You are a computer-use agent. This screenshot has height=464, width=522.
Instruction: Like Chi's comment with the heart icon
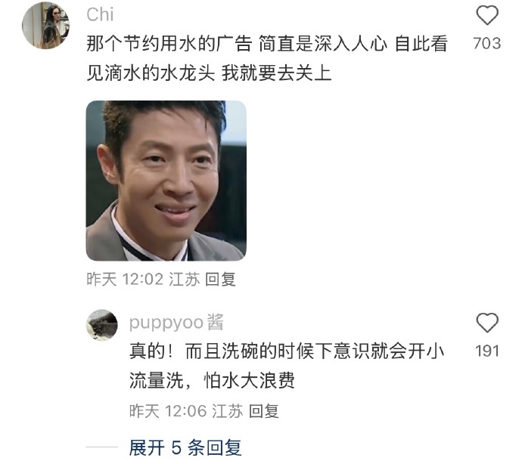pyautogui.click(x=487, y=15)
